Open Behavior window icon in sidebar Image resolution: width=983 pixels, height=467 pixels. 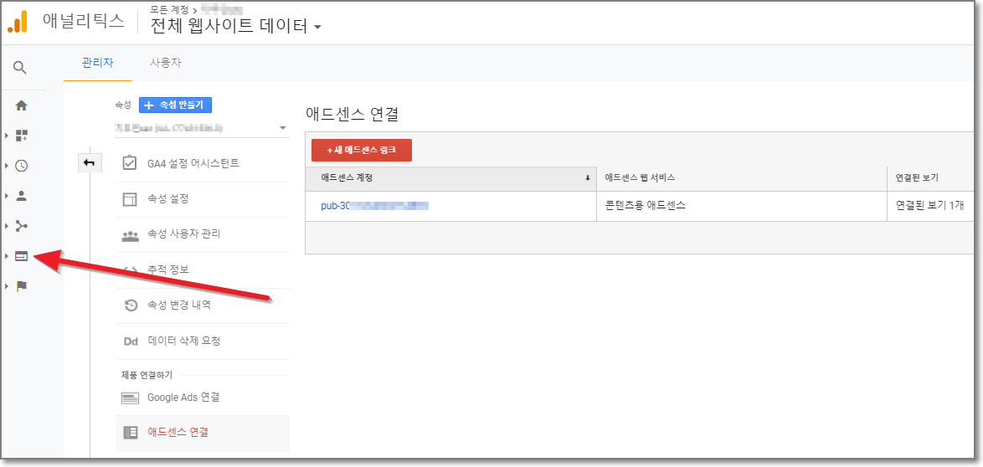(x=21, y=256)
